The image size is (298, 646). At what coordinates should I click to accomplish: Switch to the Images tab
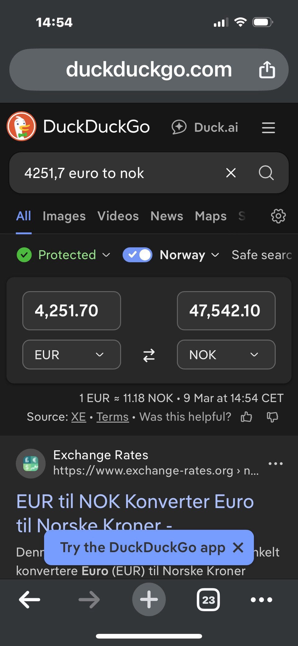(64, 216)
